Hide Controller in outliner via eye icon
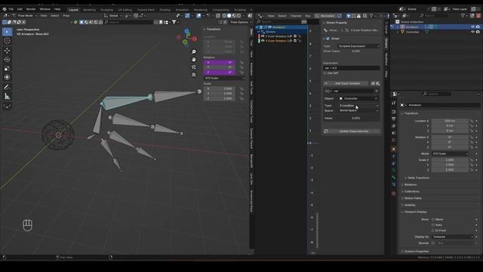This screenshot has width=483, height=272. pos(472,32)
